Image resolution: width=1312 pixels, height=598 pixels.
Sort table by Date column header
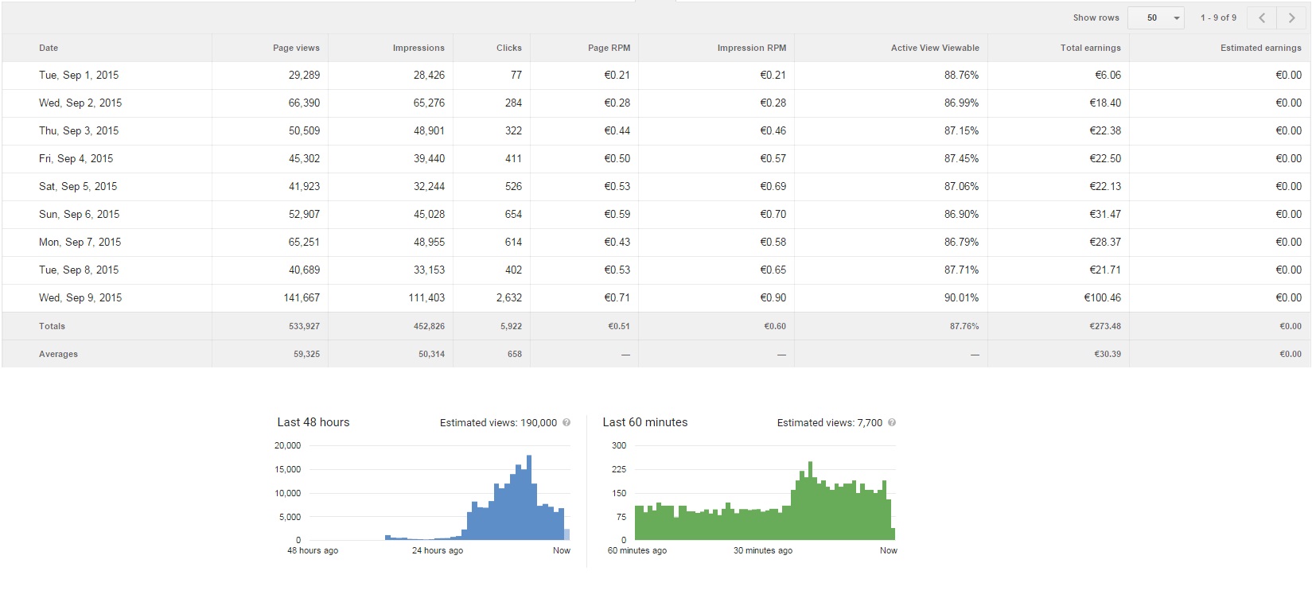(49, 48)
